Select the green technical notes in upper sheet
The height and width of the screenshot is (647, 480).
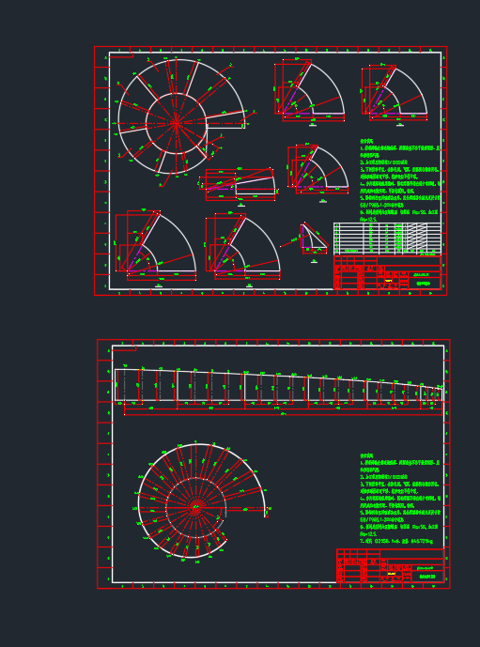point(399,180)
